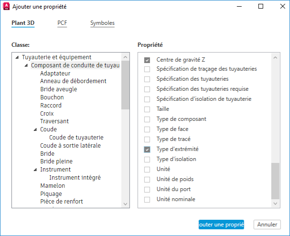The image size is (290, 236).
Task: Collapse the Tuyauterie et équipement node
Action: [x=18, y=57]
